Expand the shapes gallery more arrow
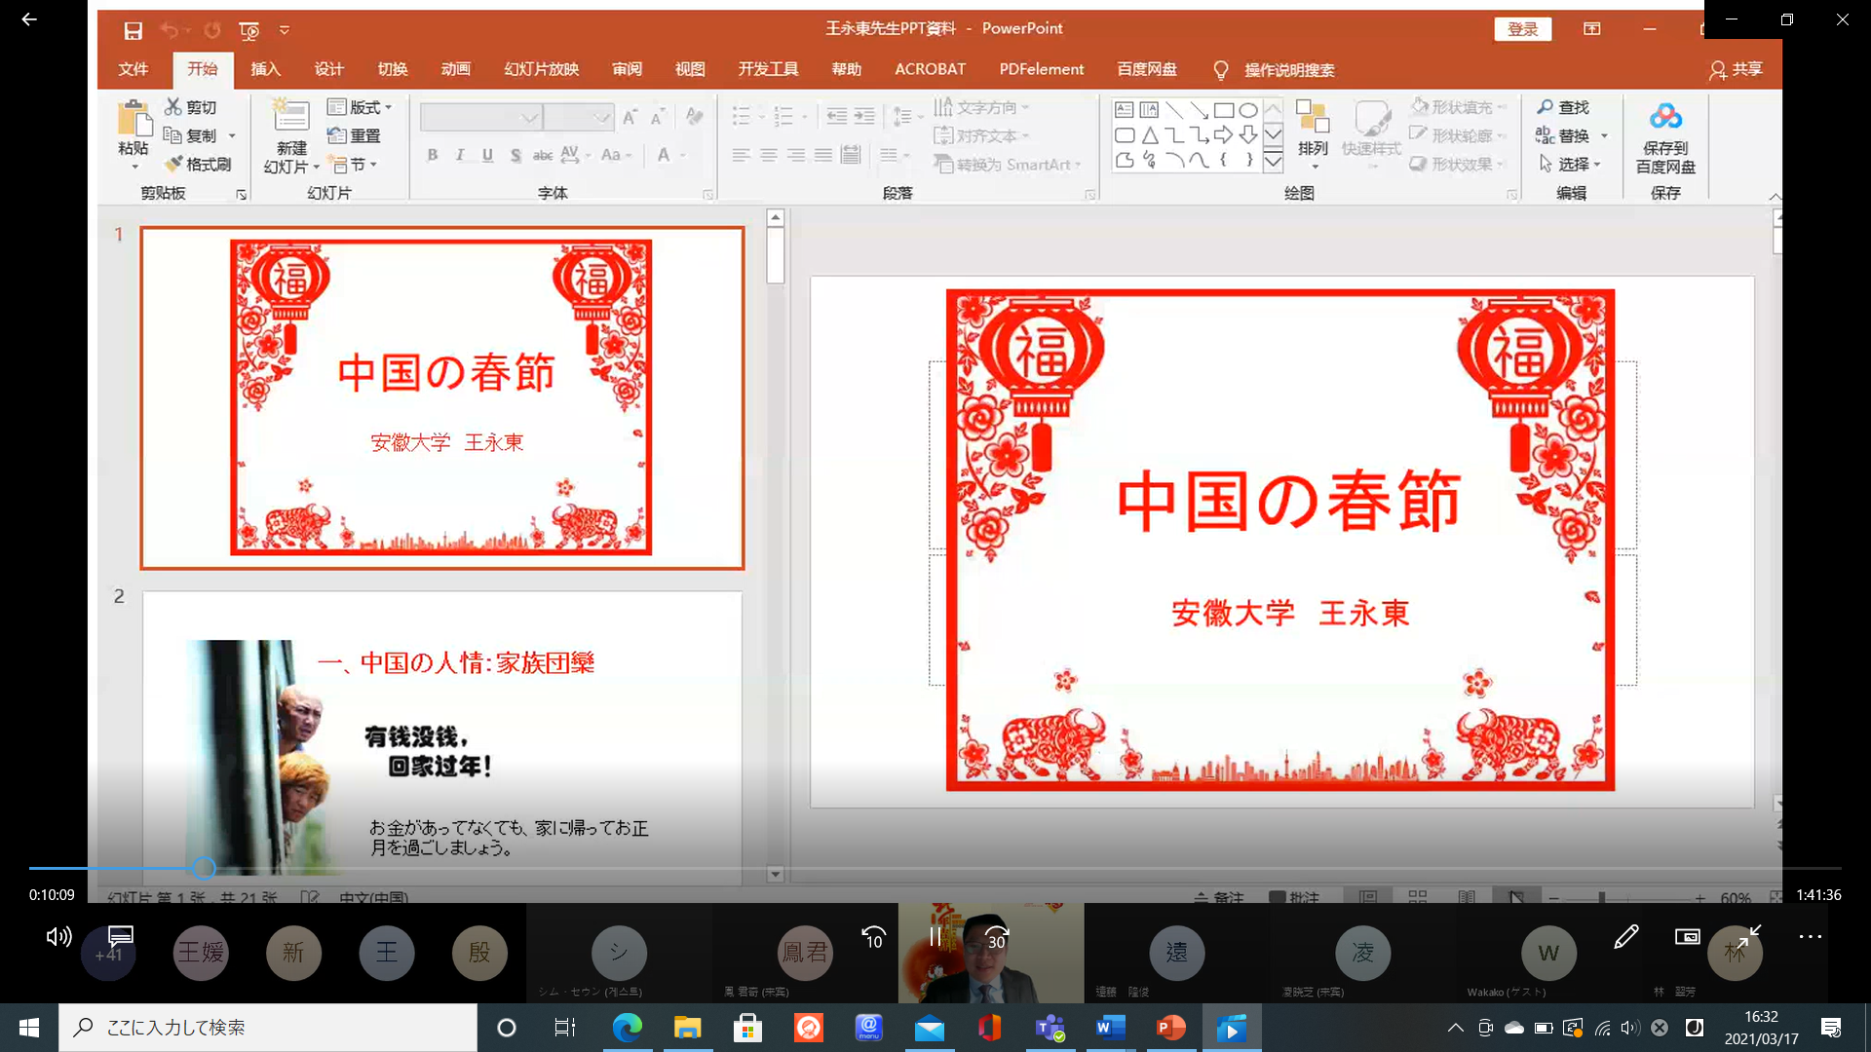Screen dimensions: 1871x1052 point(1273,162)
